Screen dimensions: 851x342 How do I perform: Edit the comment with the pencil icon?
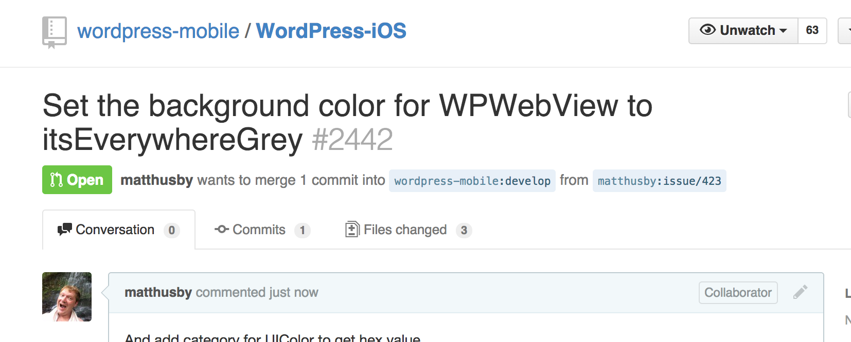click(800, 292)
